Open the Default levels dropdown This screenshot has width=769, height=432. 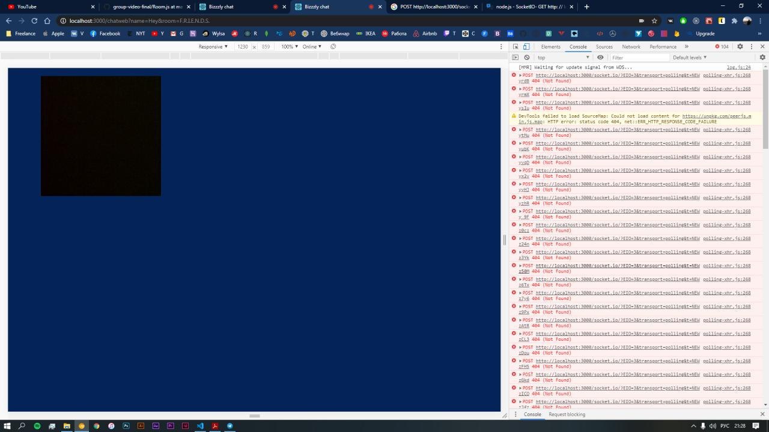(x=690, y=58)
